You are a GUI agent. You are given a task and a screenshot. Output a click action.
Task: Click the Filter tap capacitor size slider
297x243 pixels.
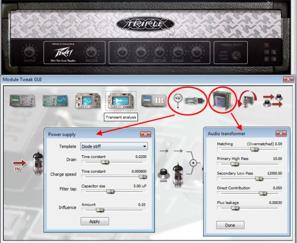110,191
